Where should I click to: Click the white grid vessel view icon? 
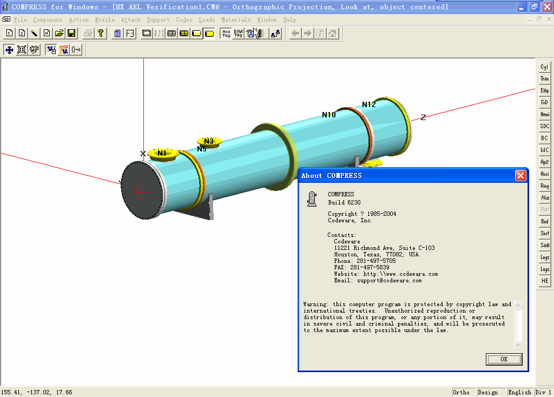[172, 33]
